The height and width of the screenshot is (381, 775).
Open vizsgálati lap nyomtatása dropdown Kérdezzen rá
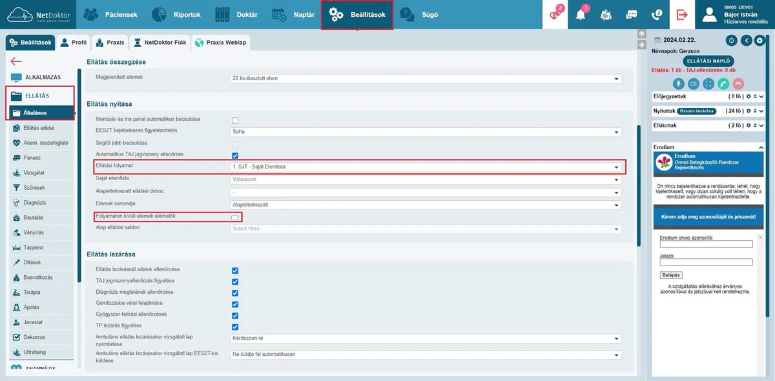426,338
